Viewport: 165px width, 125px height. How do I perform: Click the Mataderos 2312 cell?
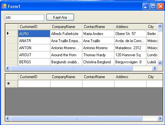pos(130,48)
